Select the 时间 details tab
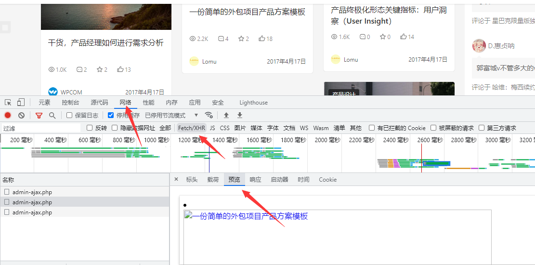 click(303, 180)
